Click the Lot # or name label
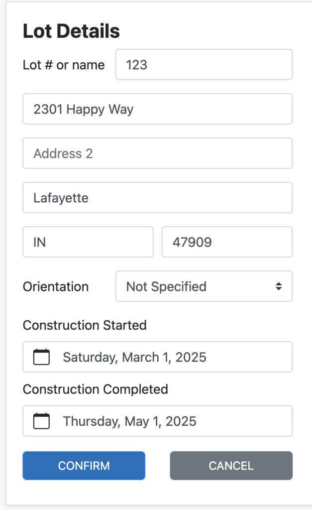Viewport: 312px width, 510px height. pos(64,65)
